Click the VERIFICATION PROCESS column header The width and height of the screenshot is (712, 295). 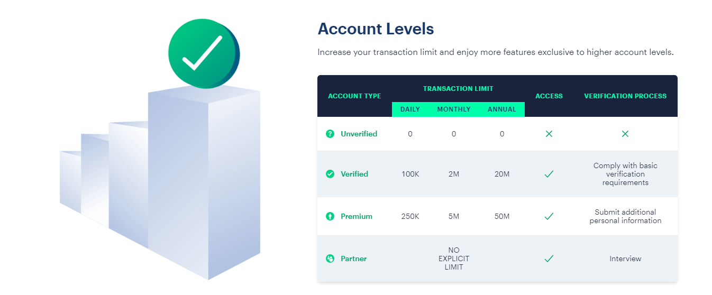point(625,96)
